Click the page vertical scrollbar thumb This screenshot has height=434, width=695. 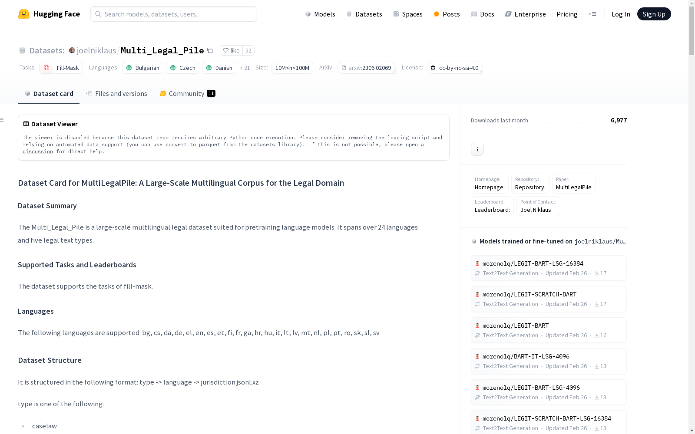pos(692,31)
